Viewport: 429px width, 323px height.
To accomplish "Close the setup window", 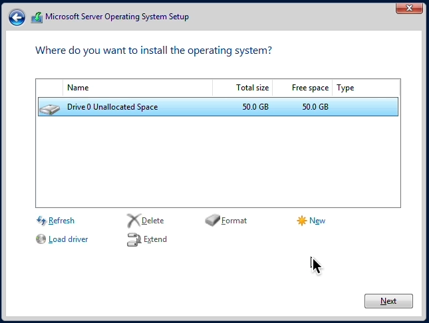I will [409, 8].
